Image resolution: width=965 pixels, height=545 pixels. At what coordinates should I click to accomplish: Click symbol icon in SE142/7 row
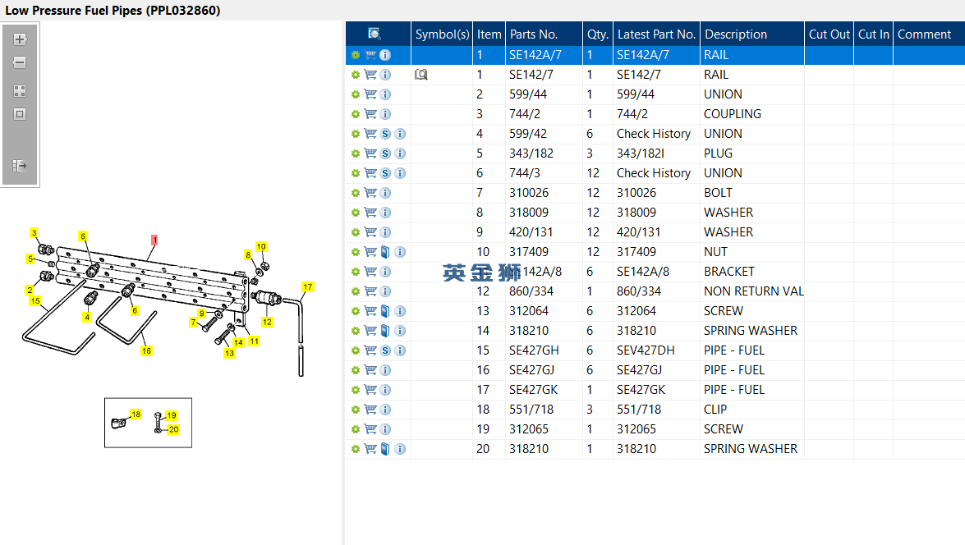[421, 75]
